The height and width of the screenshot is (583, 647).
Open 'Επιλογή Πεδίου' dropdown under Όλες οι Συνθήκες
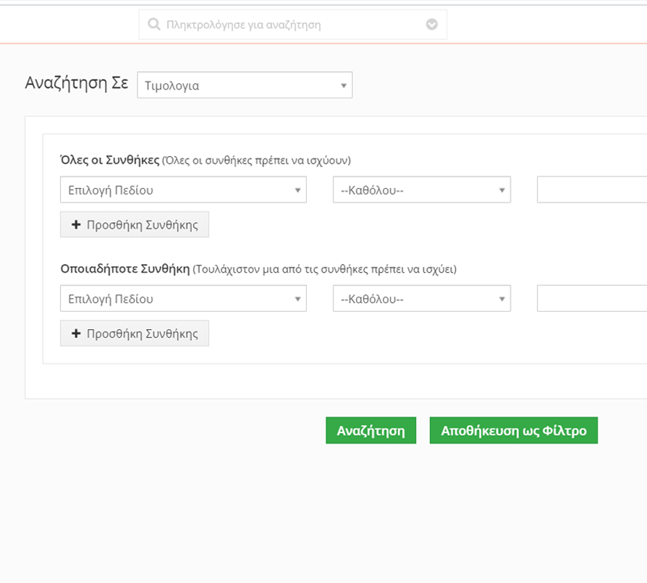click(x=183, y=190)
